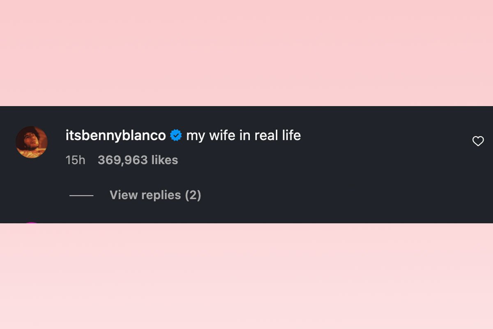Screen dimensions: 493x329
Task: Toggle the outlined heart to favorite comment
Action: tap(478, 141)
